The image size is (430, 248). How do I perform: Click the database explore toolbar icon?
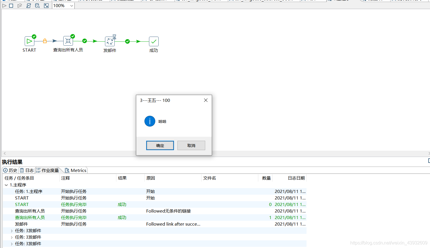(x=37, y=6)
